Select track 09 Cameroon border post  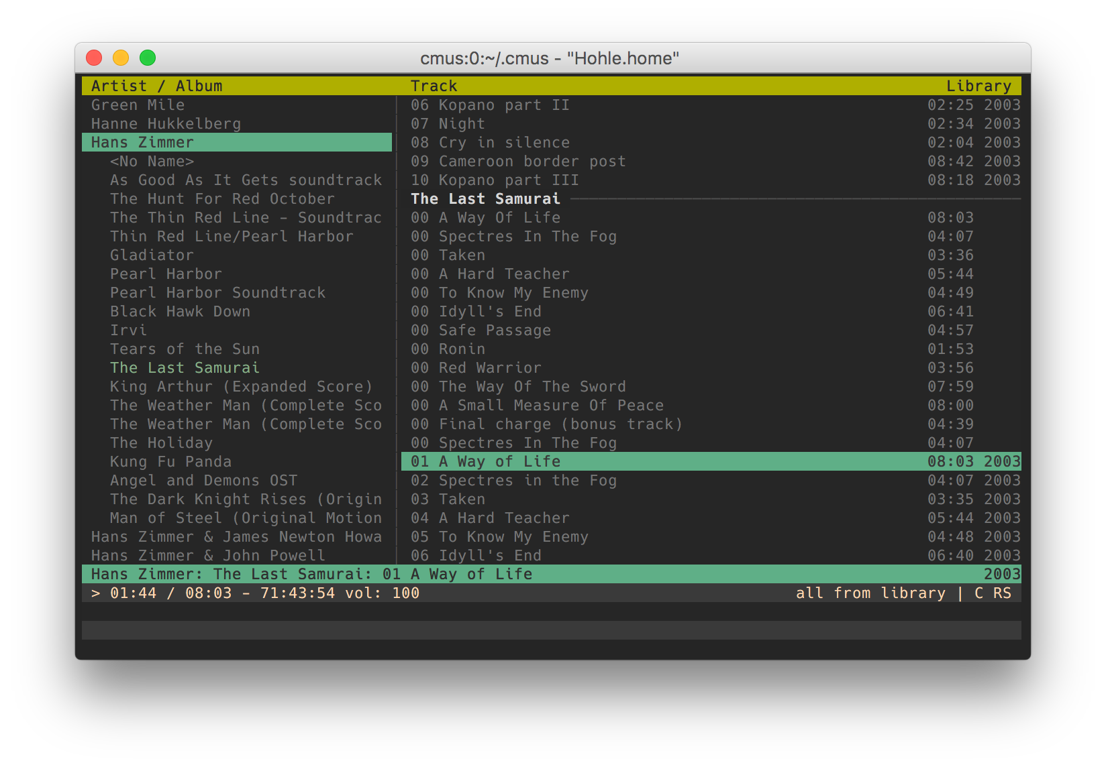point(711,161)
